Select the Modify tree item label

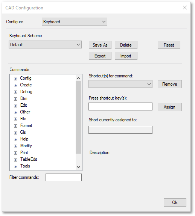[x=26, y=146]
